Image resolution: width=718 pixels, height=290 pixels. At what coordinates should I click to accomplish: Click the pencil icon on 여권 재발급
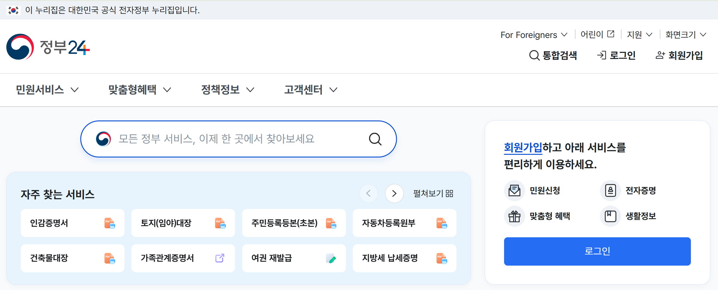pyautogui.click(x=330, y=258)
